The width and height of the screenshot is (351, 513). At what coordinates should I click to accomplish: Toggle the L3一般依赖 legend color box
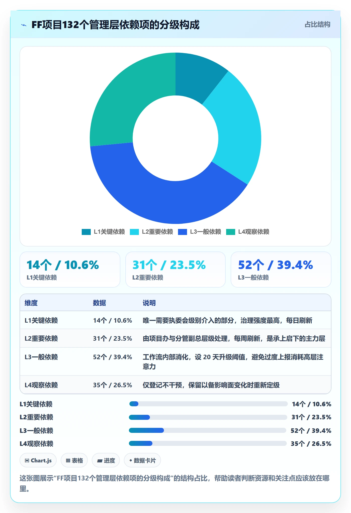click(182, 232)
